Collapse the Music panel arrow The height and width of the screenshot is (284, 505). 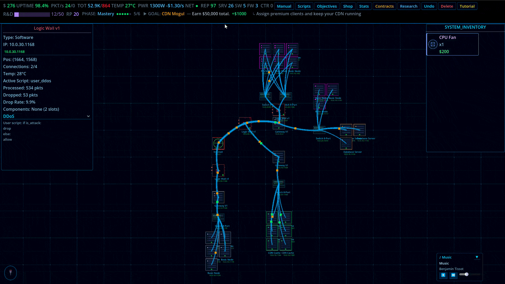click(477, 257)
